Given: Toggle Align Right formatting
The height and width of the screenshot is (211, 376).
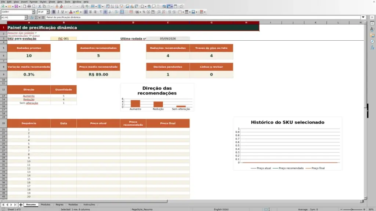Looking at the screenshot, I should tap(95, 12).
